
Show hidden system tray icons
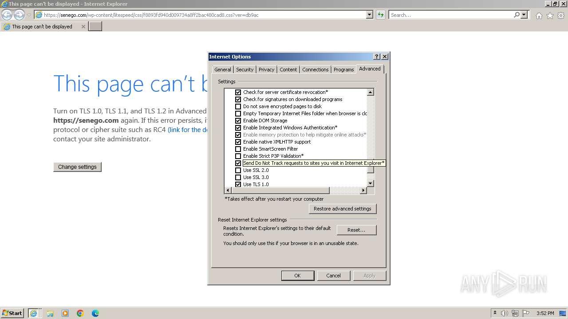click(495, 313)
